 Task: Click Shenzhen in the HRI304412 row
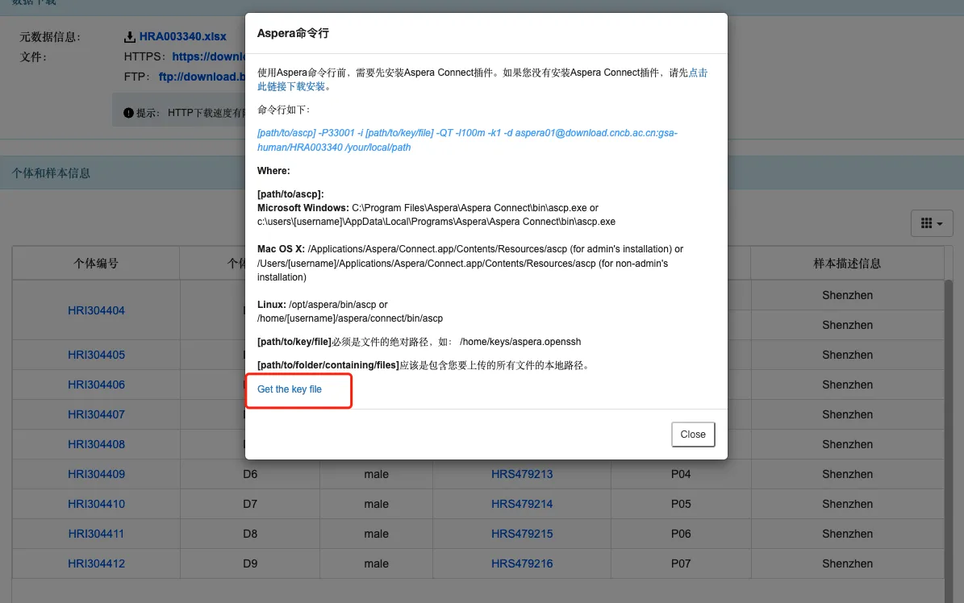coord(847,563)
